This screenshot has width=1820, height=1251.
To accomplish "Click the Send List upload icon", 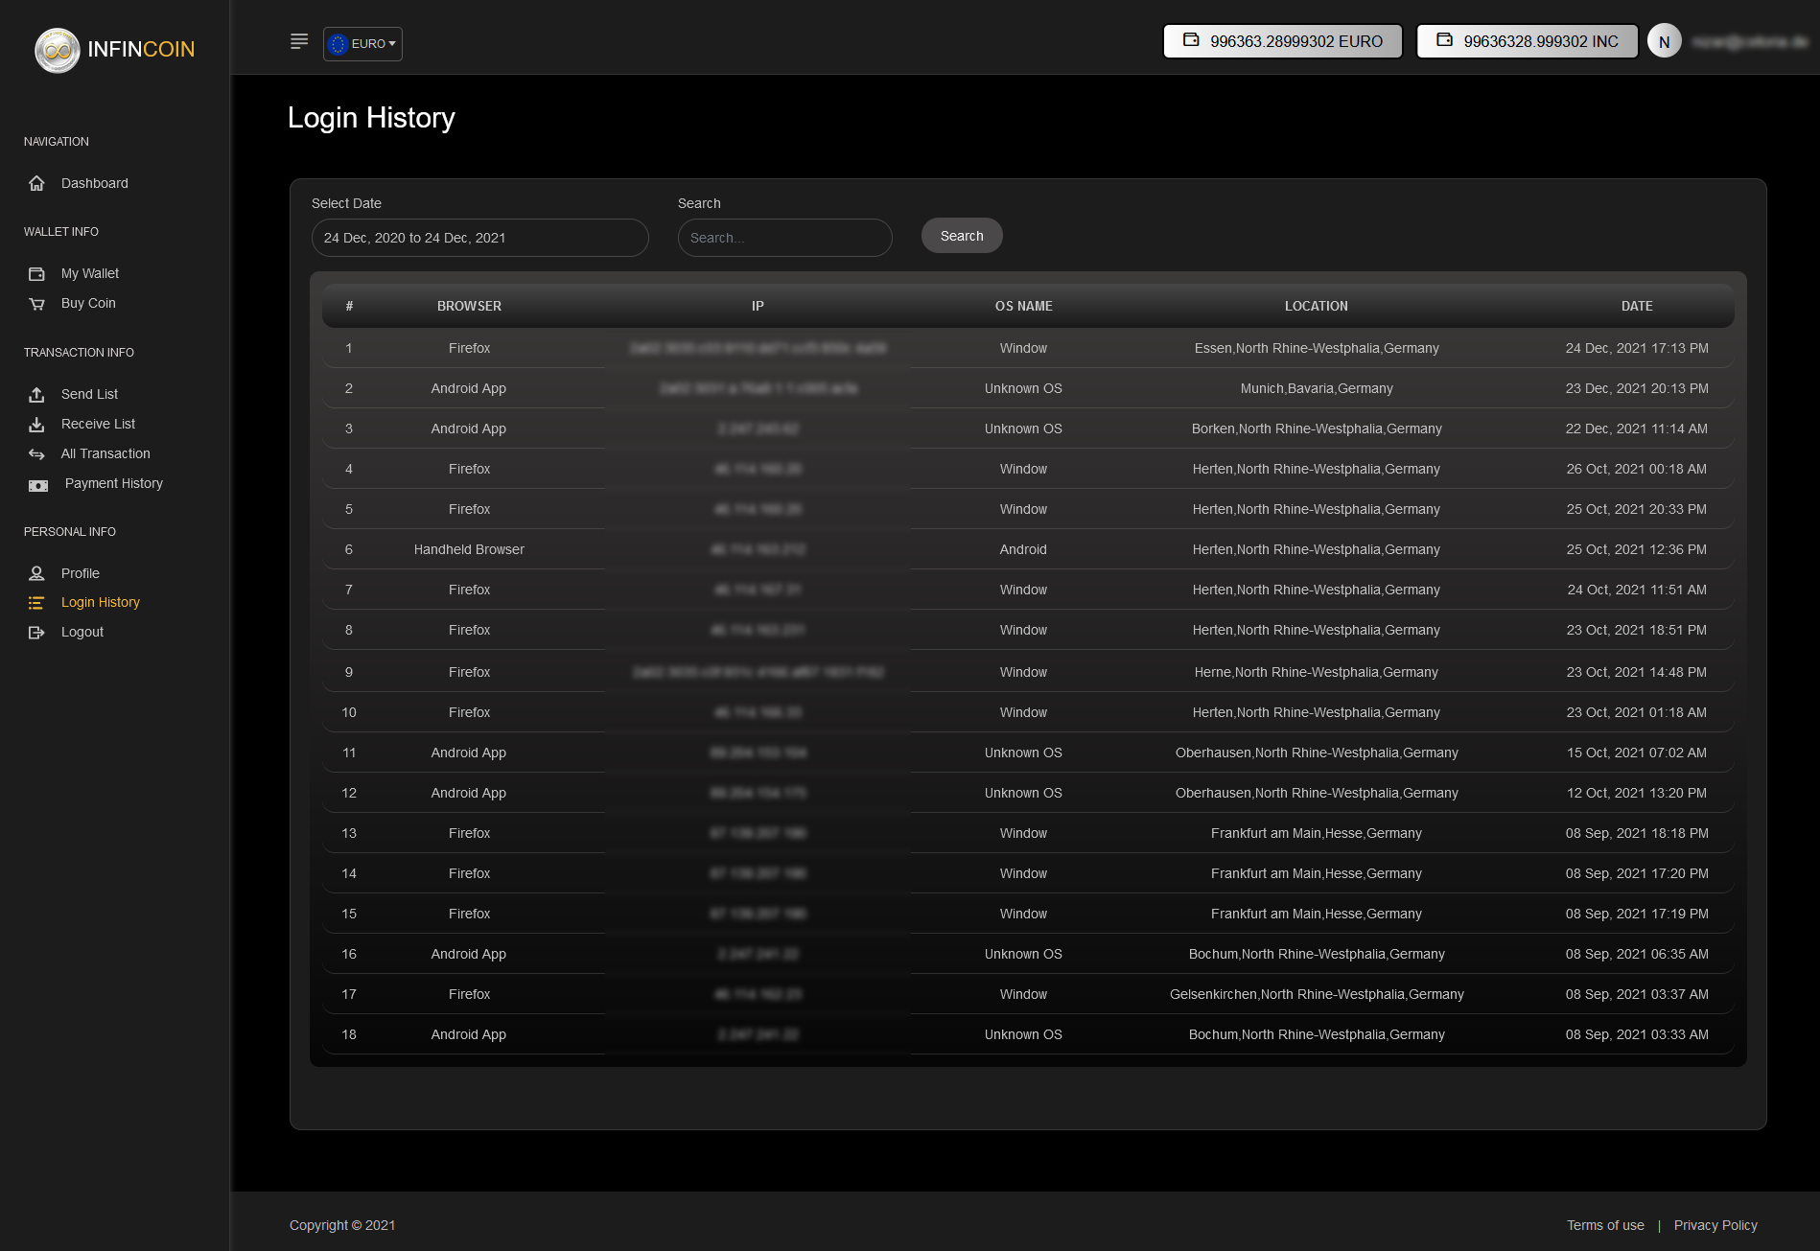I will (36, 395).
